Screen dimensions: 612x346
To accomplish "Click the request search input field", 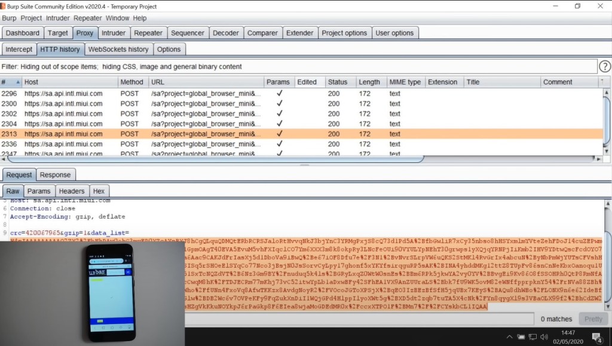I will tap(359, 319).
